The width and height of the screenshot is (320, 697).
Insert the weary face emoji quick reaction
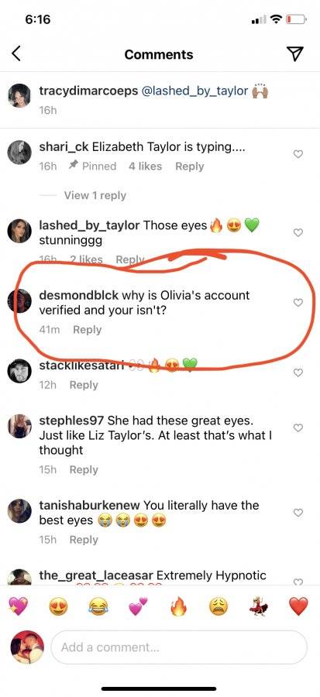(x=218, y=606)
